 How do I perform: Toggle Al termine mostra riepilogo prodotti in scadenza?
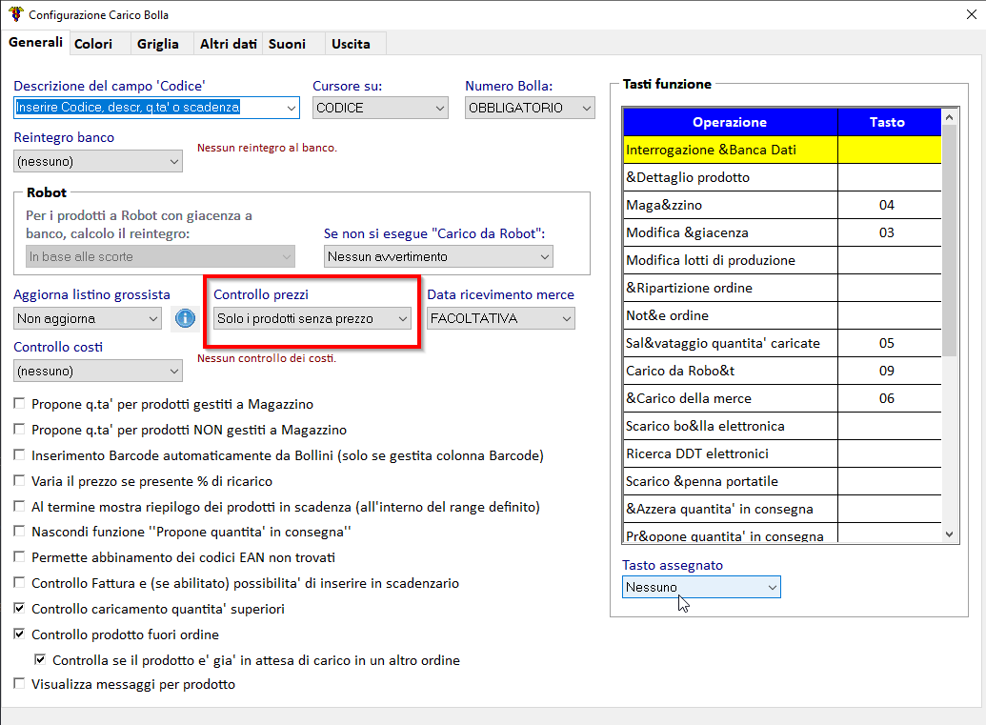click(x=19, y=506)
